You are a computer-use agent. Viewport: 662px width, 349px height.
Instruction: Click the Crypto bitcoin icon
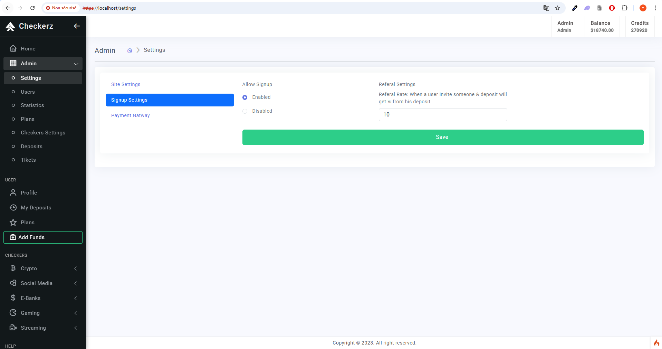pos(13,268)
